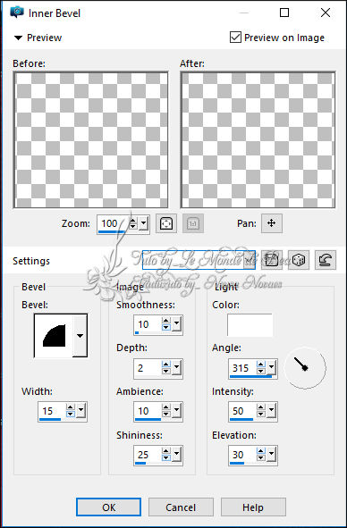Increase the Smoothness value with up arrow
The image size is (347, 528).
click(166, 321)
